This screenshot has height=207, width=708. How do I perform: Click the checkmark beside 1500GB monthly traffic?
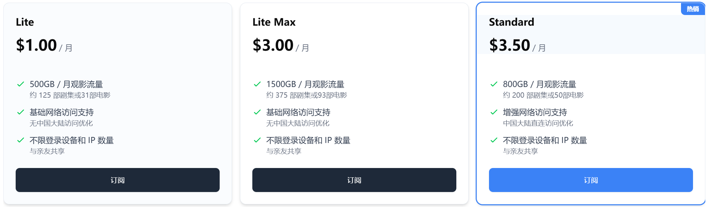[257, 84]
